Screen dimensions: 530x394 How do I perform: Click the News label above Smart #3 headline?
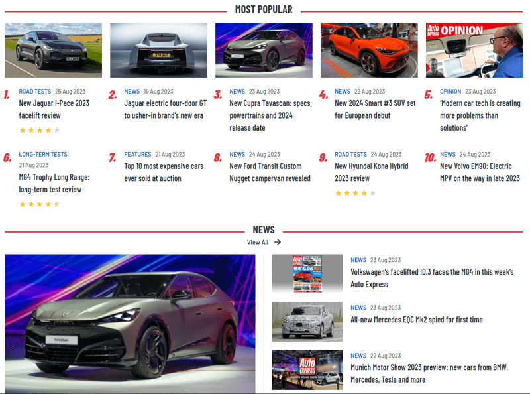tap(343, 91)
